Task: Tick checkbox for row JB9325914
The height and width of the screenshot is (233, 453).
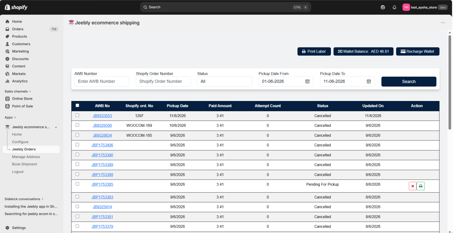Action: pos(77,207)
